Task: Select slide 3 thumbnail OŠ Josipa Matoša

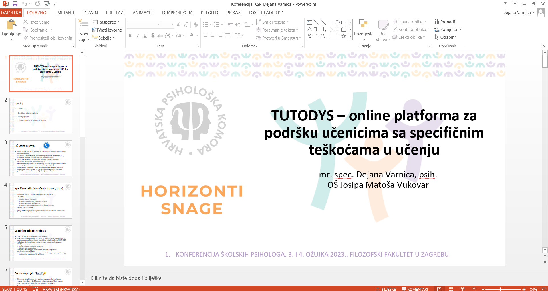Action: coord(41,158)
